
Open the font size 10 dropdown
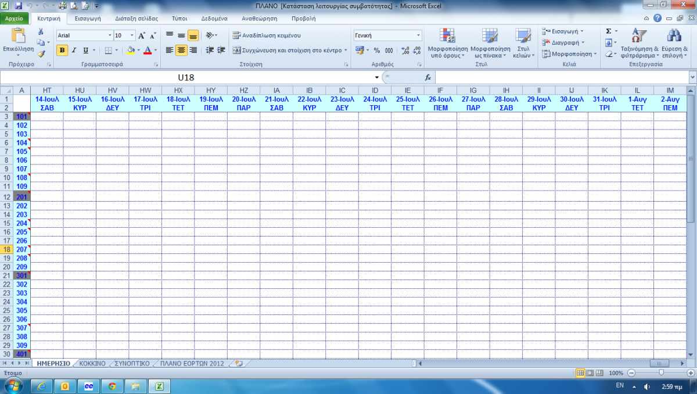point(132,35)
